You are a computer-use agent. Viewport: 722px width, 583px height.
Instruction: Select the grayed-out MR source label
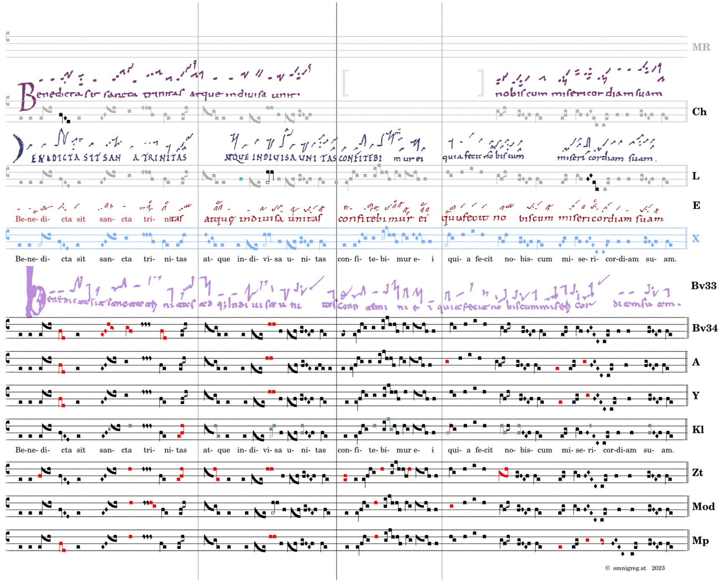click(x=701, y=47)
